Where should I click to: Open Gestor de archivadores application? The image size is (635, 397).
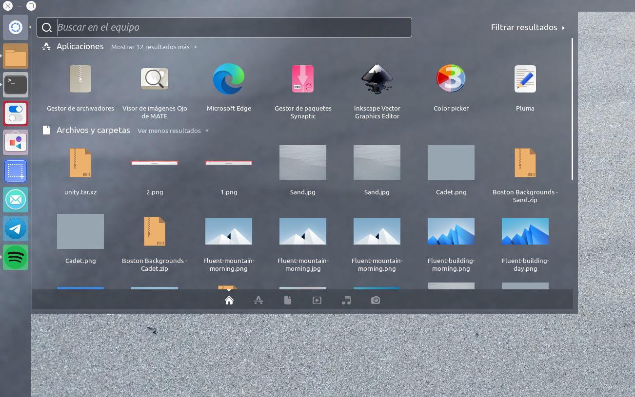[80, 79]
